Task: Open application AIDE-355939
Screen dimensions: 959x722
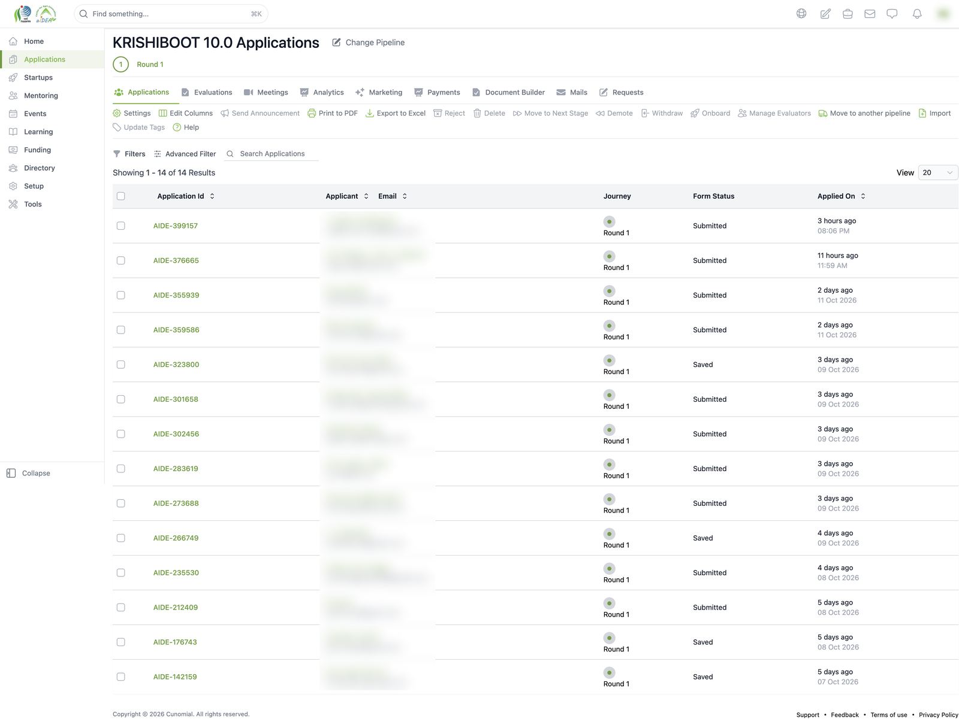Action: 176,295
